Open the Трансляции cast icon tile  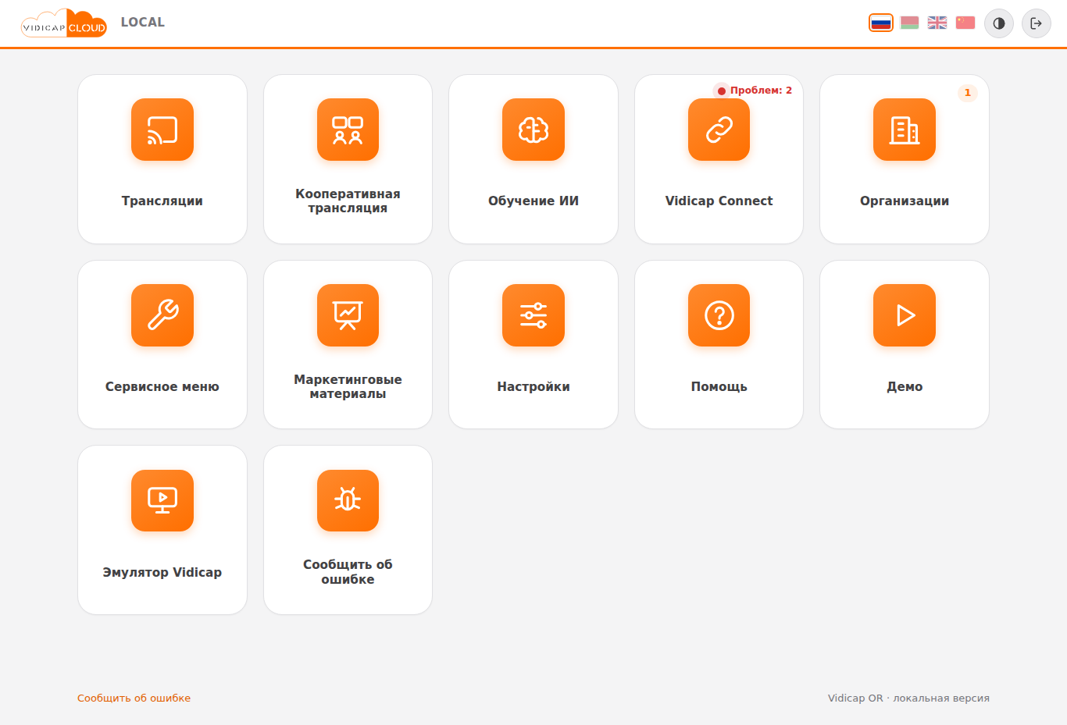162,130
